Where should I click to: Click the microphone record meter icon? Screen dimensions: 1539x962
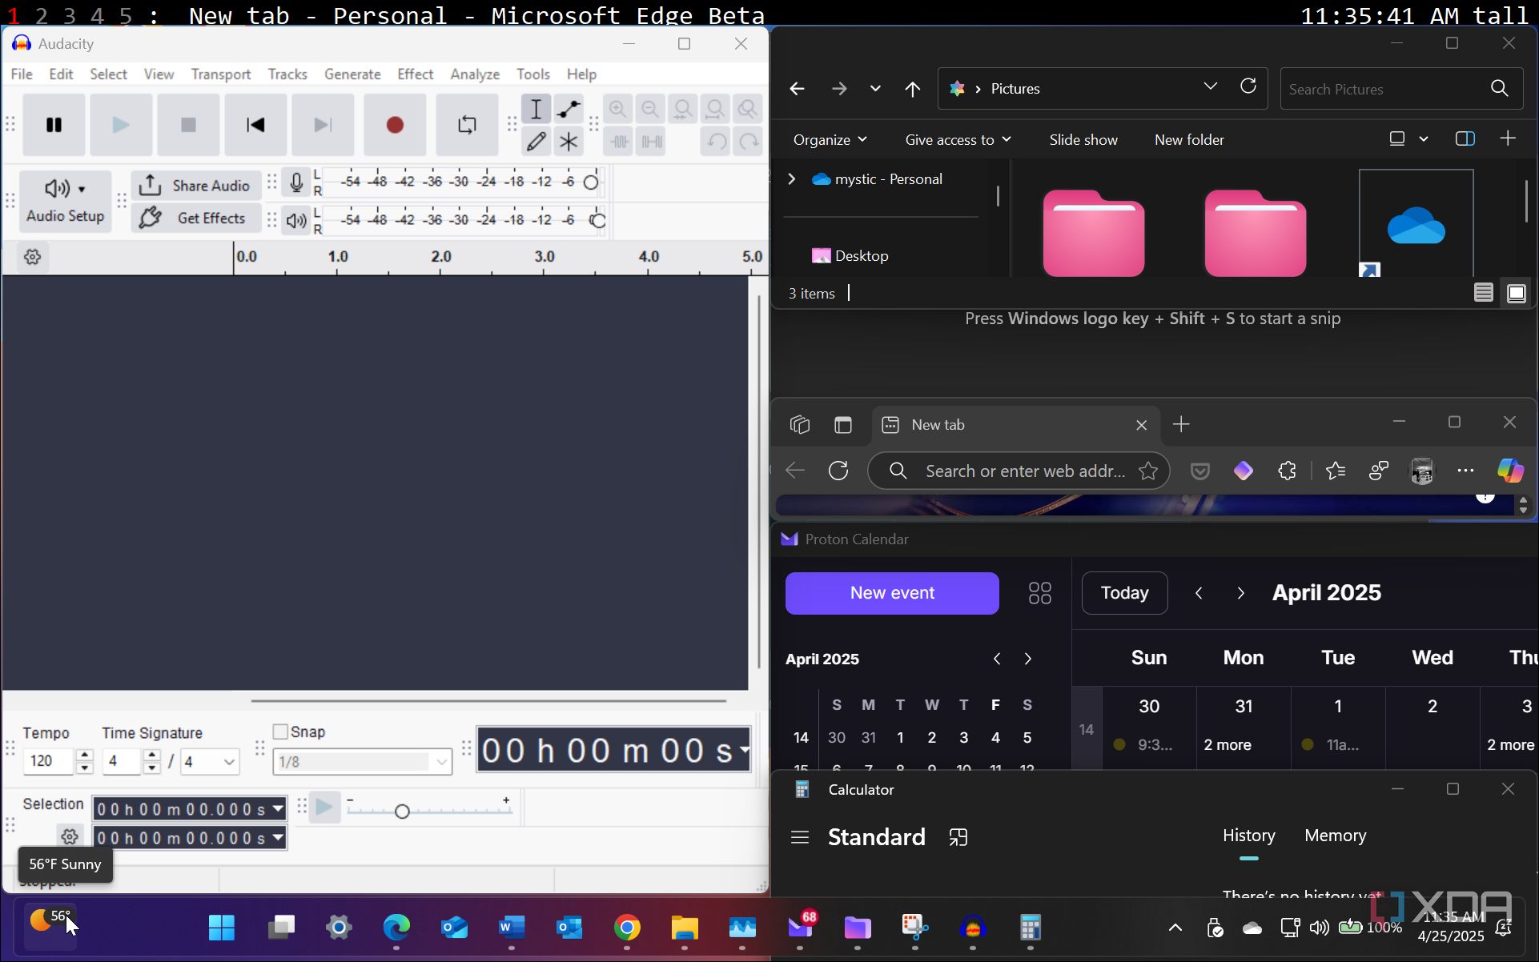(296, 182)
